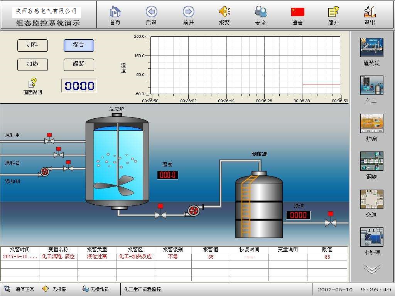Open the 化工 demo thumbnail
The width and height of the screenshot is (395, 296).
click(x=371, y=85)
